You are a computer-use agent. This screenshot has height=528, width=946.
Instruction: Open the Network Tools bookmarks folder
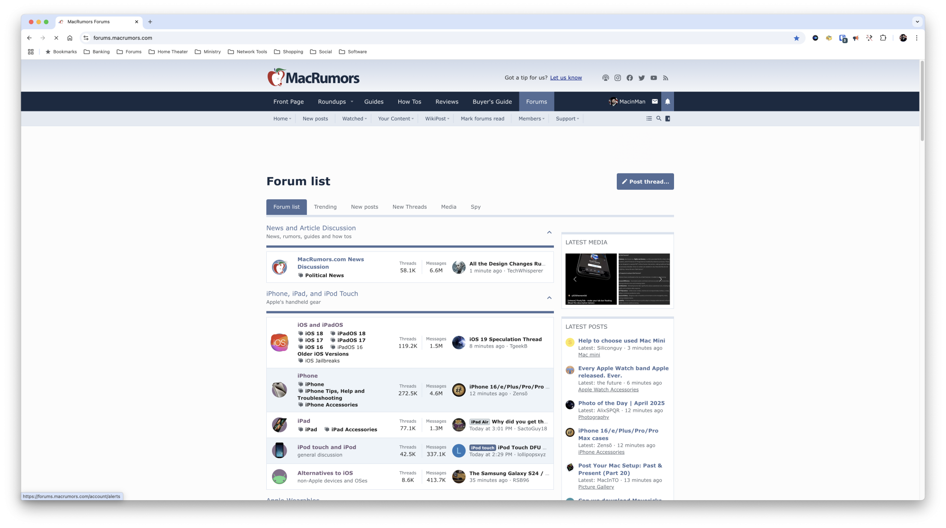247,52
